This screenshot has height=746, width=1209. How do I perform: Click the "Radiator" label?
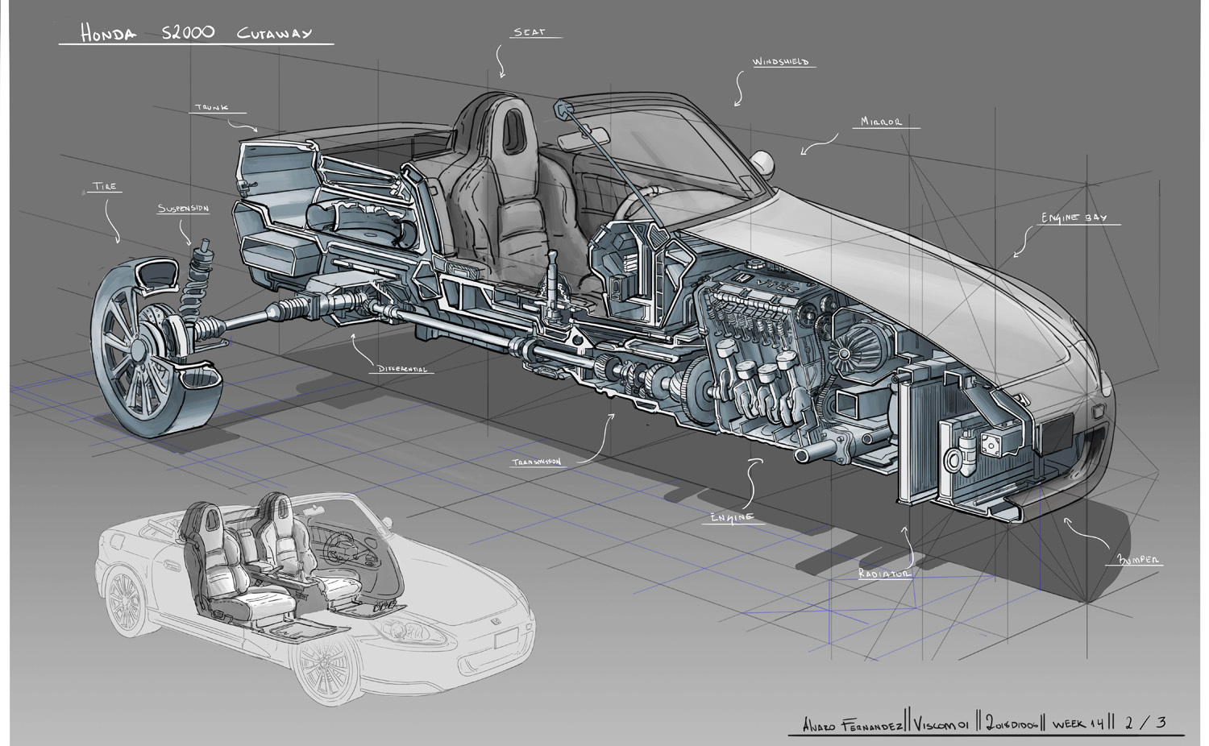(883, 574)
